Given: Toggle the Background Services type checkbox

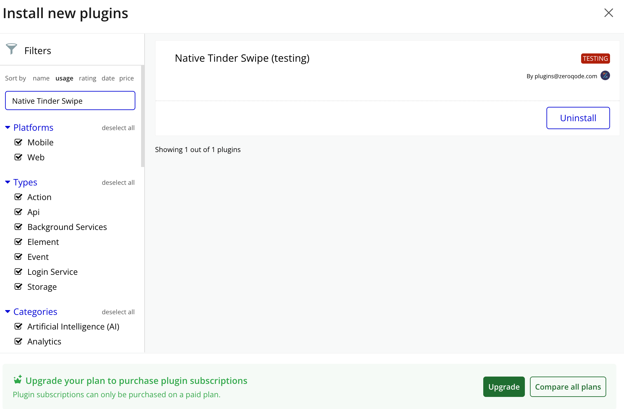Looking at the screenshot, I should [18, 227].
